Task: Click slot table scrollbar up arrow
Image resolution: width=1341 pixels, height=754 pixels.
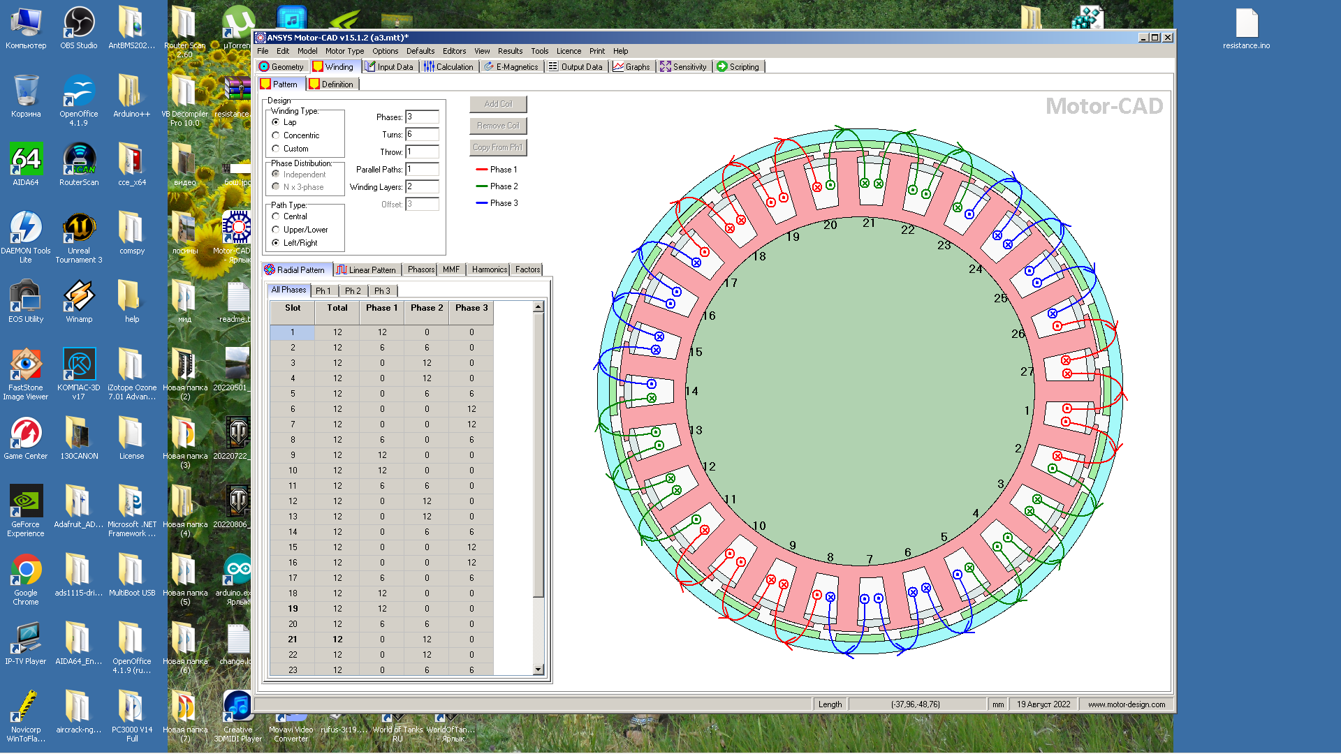Action: coord(538,307)
